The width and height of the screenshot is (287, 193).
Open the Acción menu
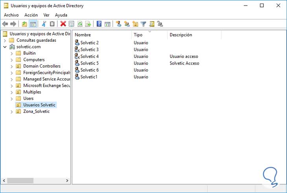31,15
